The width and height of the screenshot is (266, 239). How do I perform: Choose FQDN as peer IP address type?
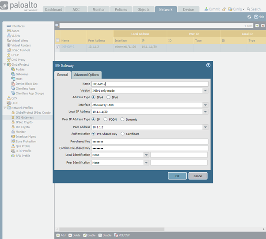[x=105, y=119]
